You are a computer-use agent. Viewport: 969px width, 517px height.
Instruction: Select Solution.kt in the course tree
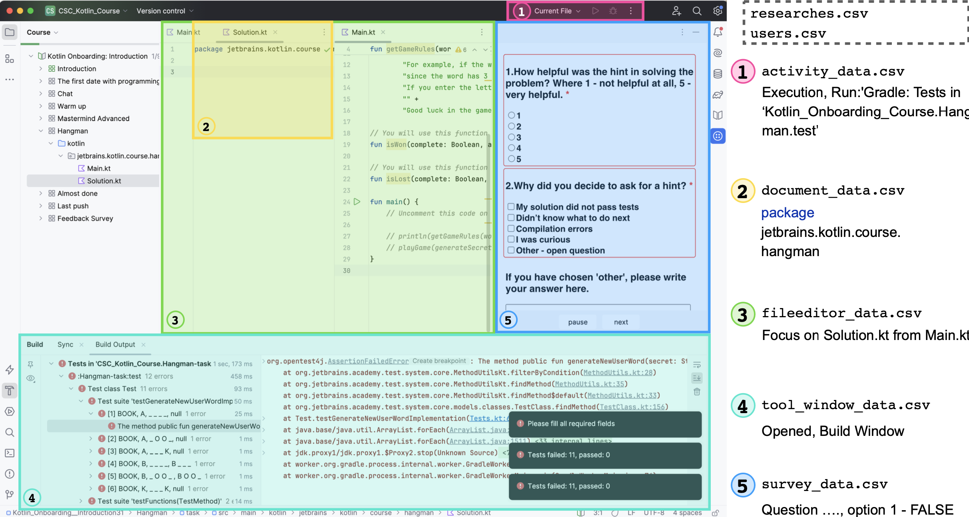pos(104,181)
